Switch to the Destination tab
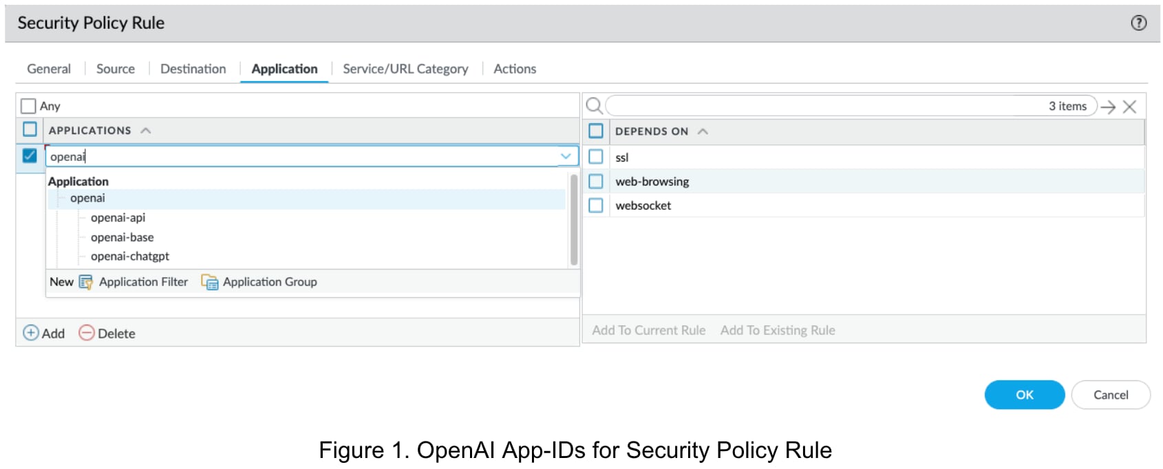 (193, 69)
